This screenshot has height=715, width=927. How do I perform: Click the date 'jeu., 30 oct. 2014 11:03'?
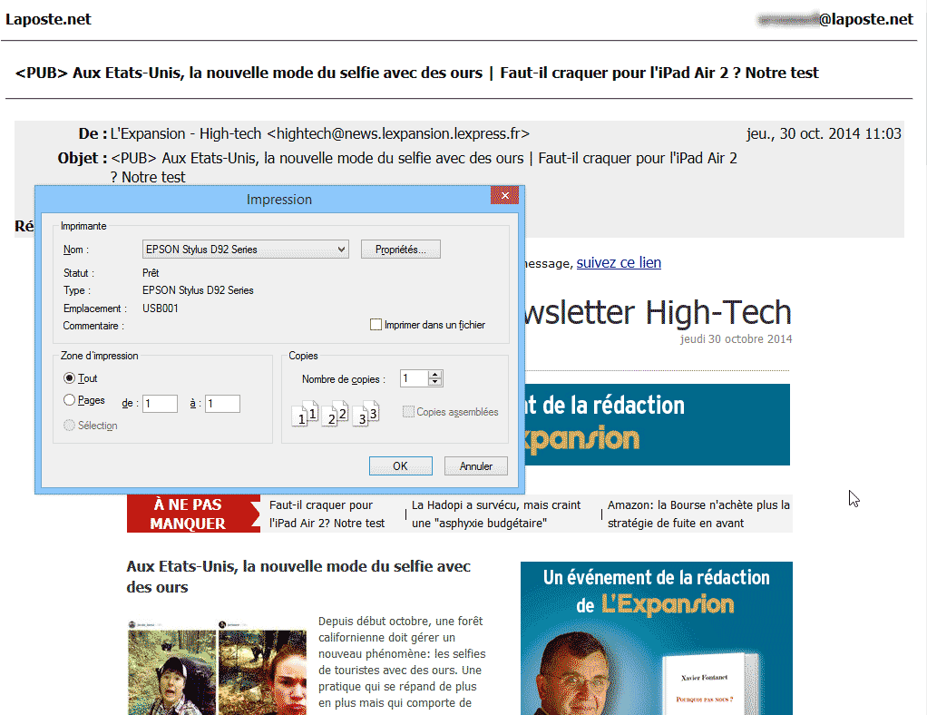[x=824, y=133]
